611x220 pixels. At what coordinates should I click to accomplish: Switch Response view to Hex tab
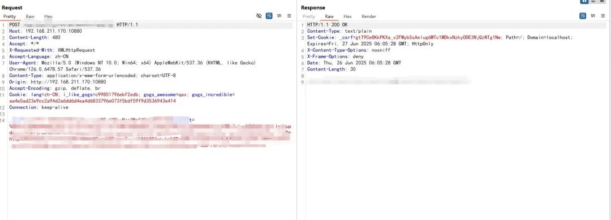click(347, 16)
